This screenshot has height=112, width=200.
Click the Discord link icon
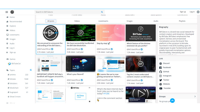[160, 63]
